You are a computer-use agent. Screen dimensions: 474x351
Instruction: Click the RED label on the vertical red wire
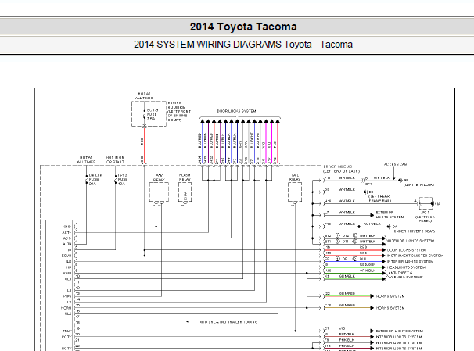click(x=142, y=141)
